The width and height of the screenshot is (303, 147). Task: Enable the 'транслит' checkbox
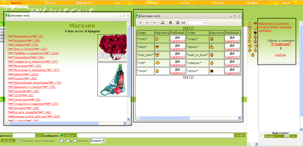(x=75, y=141)
